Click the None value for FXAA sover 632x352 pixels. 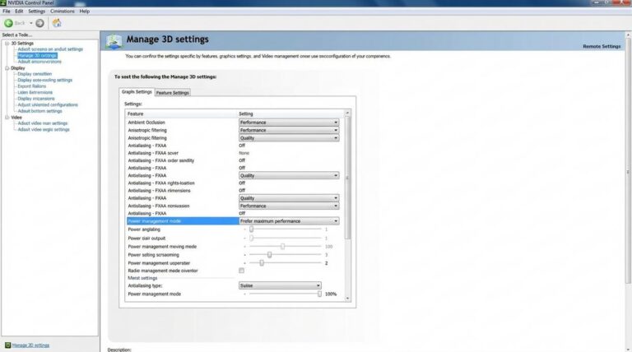click(x=244, y=153)
